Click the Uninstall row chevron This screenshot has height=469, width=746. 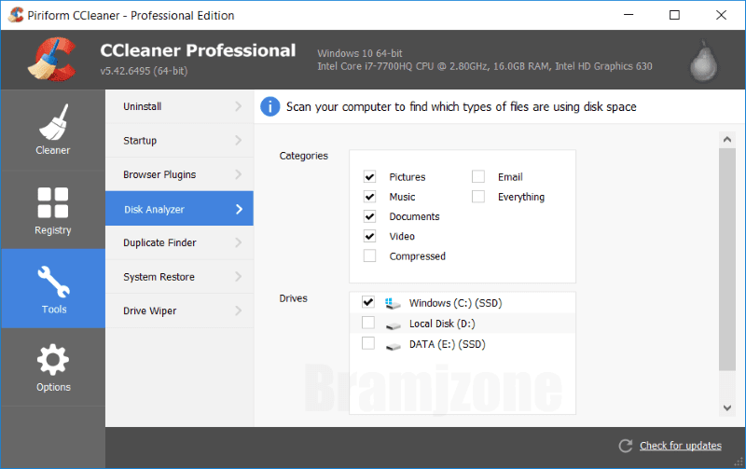[x=239, y=106]
